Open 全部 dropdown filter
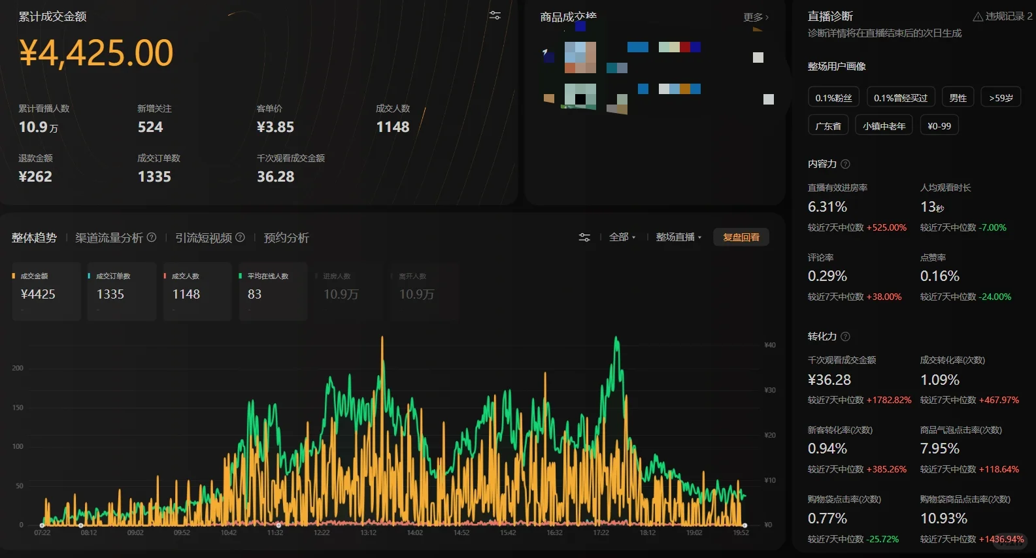 622,237
